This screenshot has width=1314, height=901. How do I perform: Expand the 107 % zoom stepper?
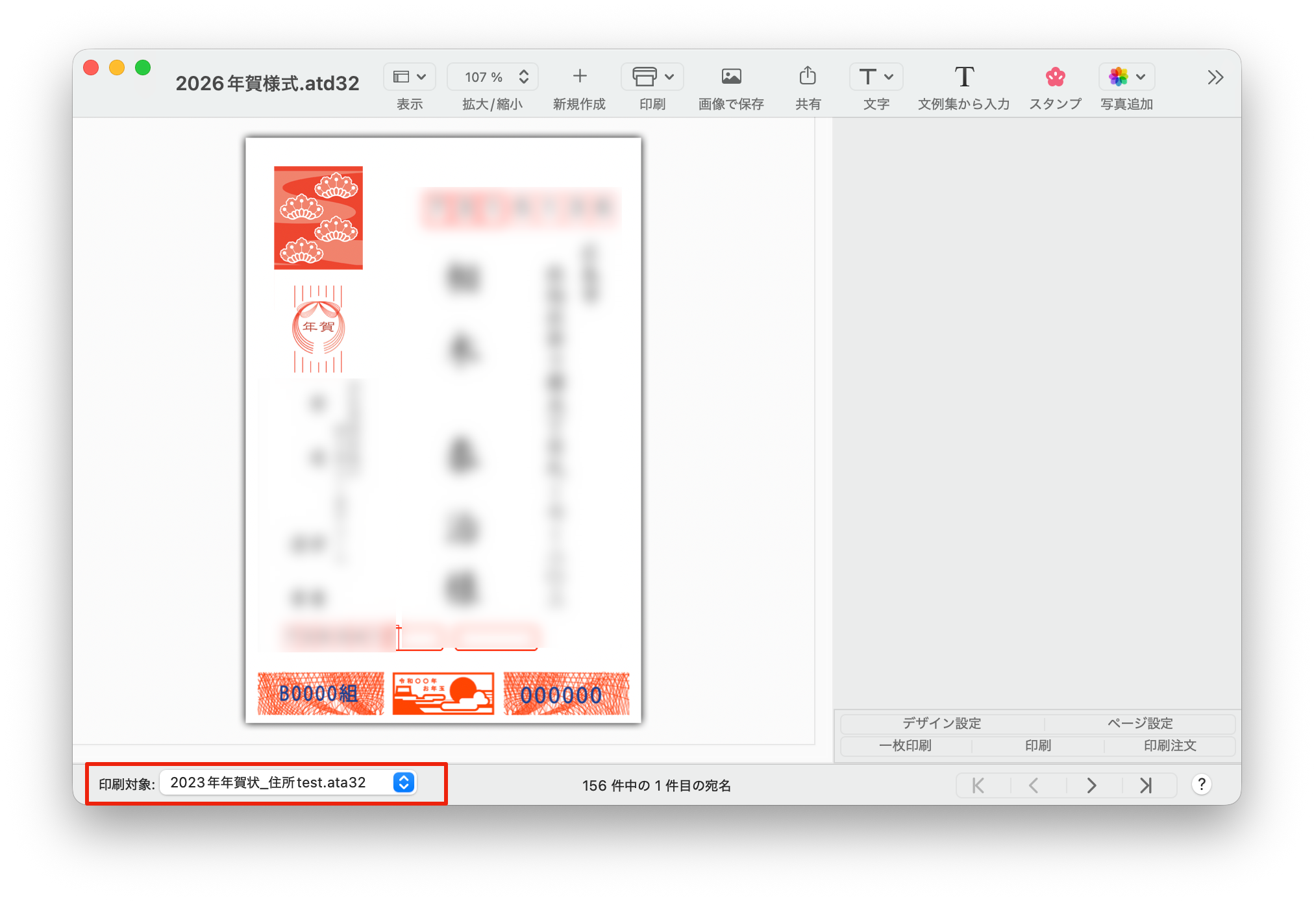[523, 77]
